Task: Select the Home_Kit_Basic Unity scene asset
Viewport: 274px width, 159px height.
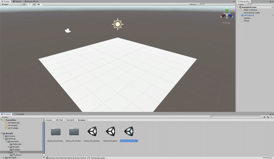Action: tap(110, 131)
